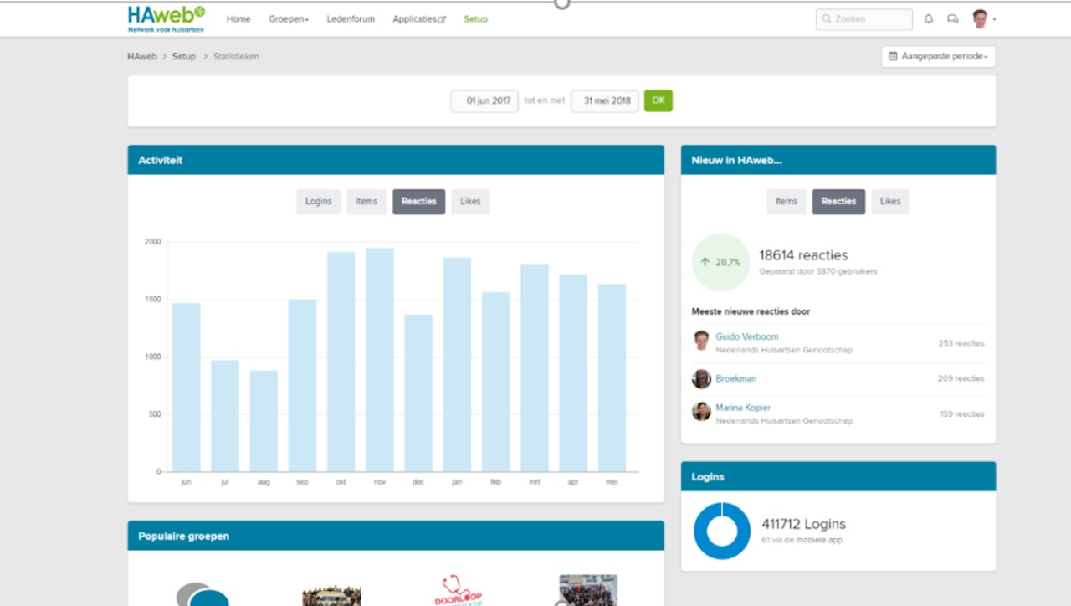Click the mrt bar in the chart
Image resolution: width=1071 pixels, height=606 pixels.
[x=535, y=369]
